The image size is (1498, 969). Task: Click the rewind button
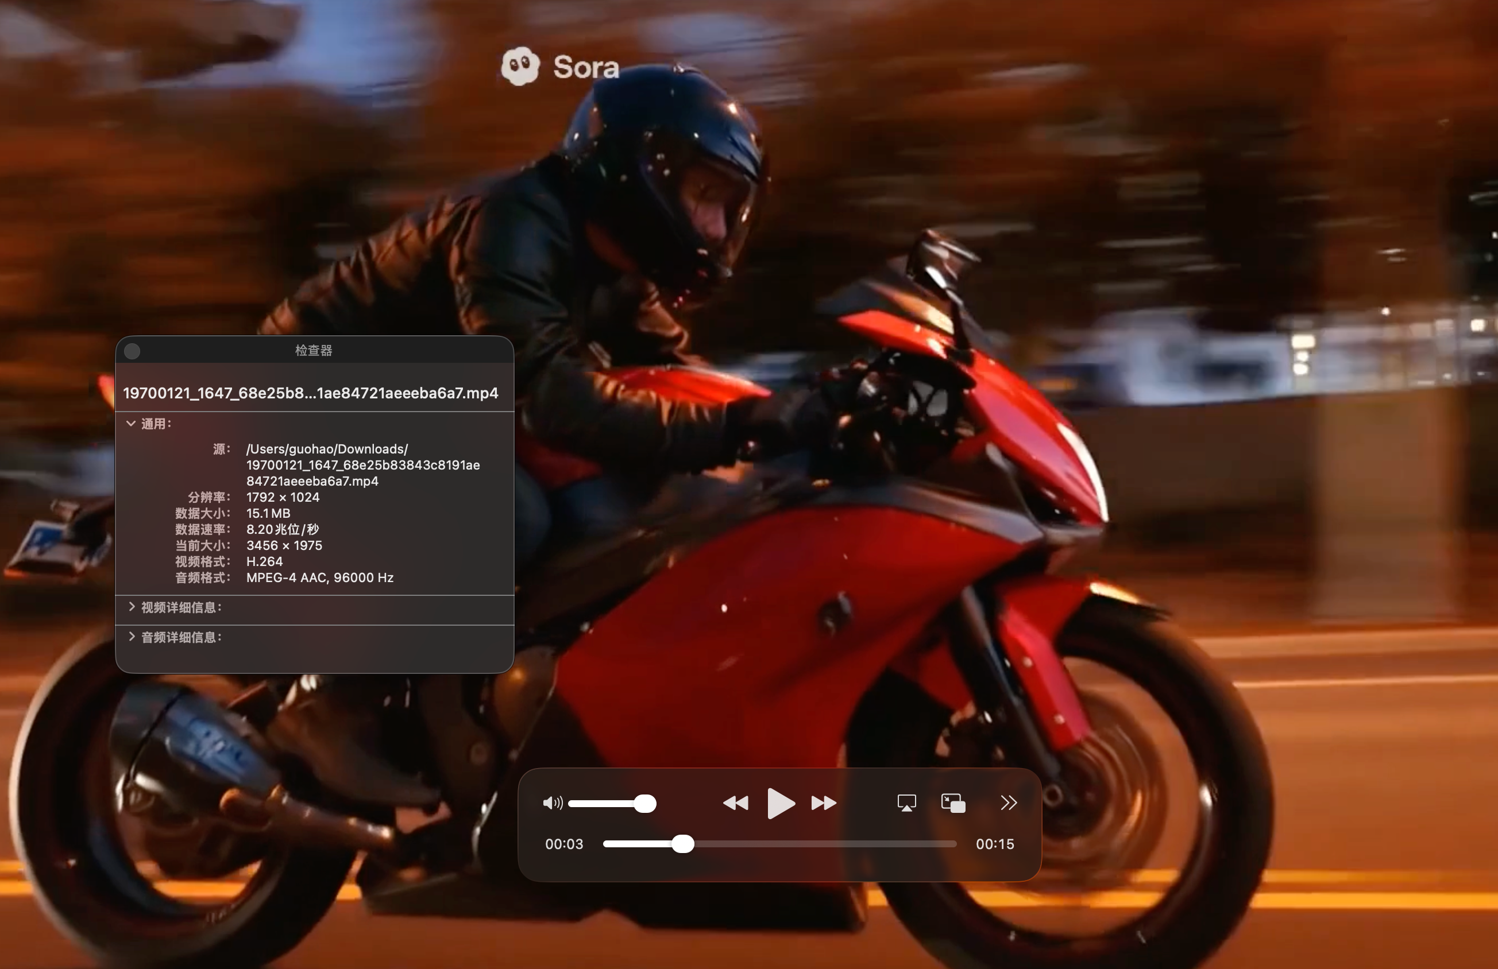pyautogui.click(x=735, y=803)
